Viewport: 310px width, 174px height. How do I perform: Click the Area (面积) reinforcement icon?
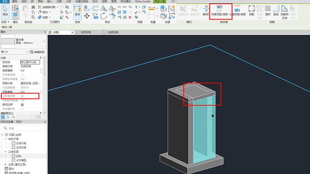coord(268,10)
